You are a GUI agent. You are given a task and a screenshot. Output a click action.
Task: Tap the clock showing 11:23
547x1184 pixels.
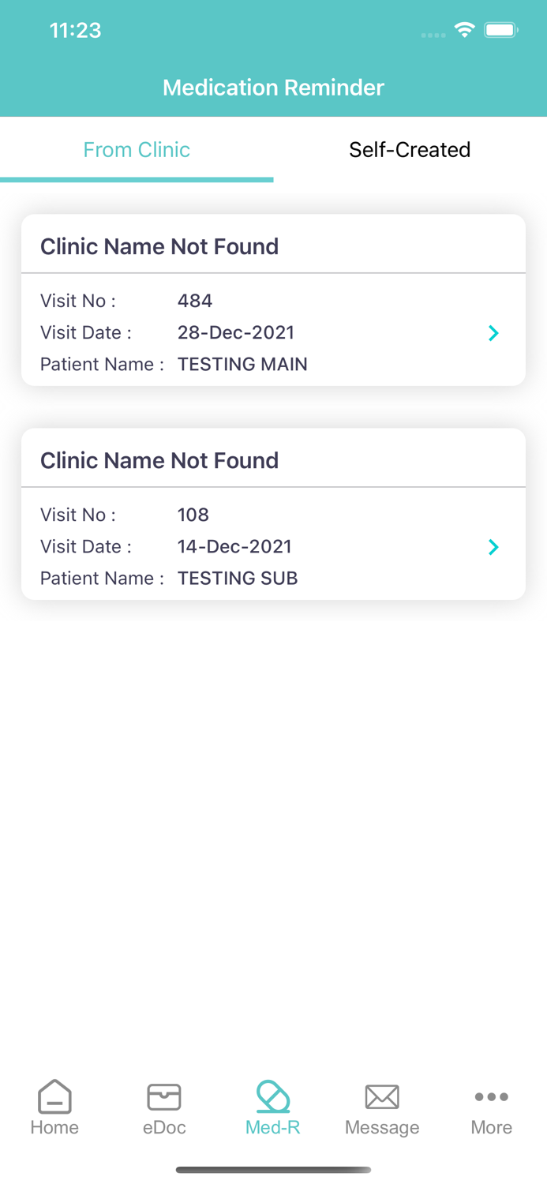coord(76,30)
